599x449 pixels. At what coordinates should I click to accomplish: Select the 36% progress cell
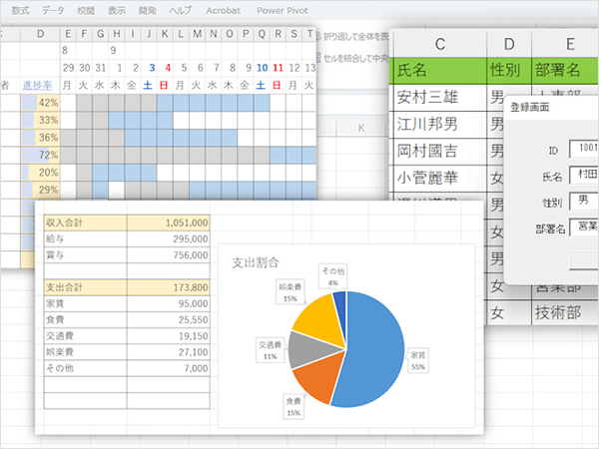(40, 138)
